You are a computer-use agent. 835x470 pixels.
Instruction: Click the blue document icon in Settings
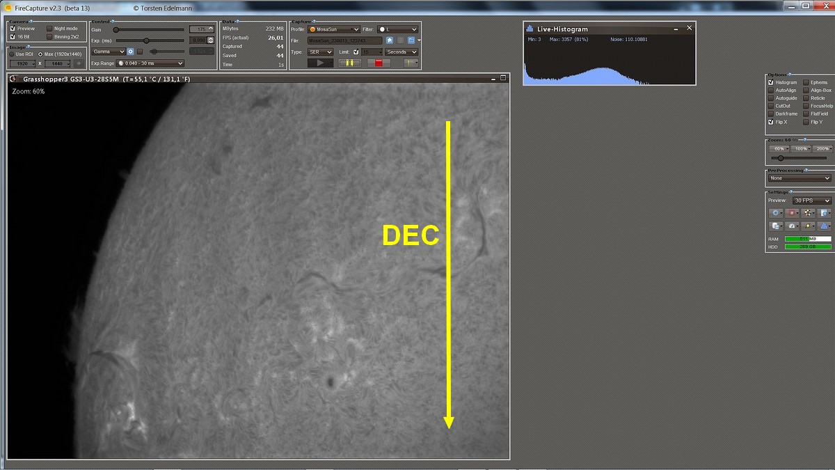click(825, 213)
